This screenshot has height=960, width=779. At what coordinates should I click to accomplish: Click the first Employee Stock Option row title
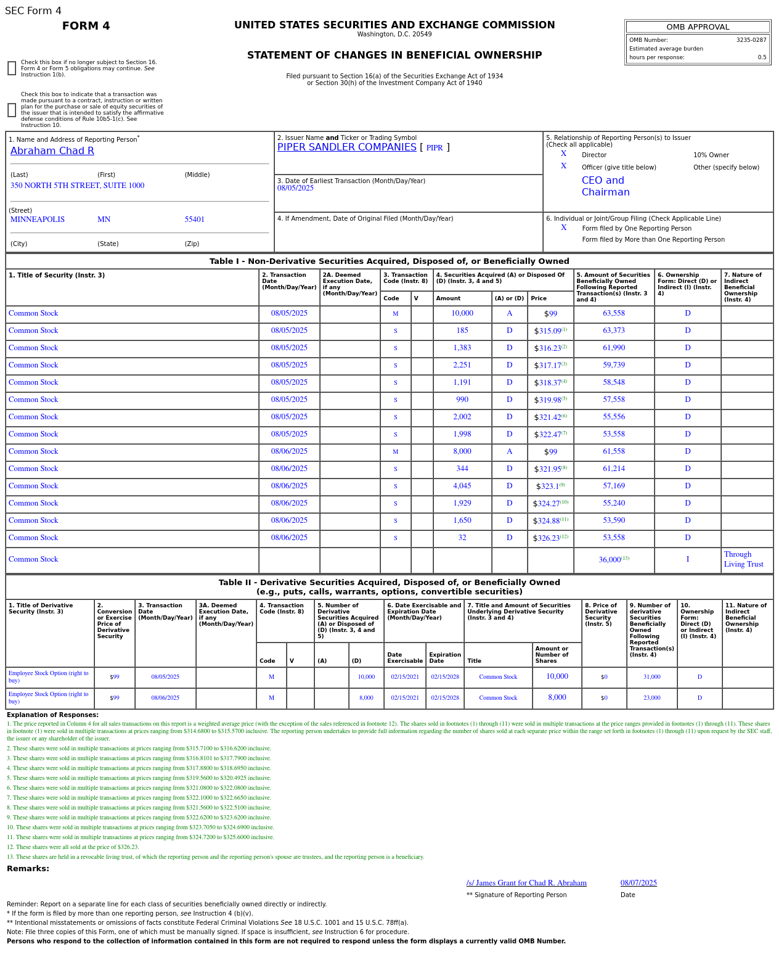49,677
